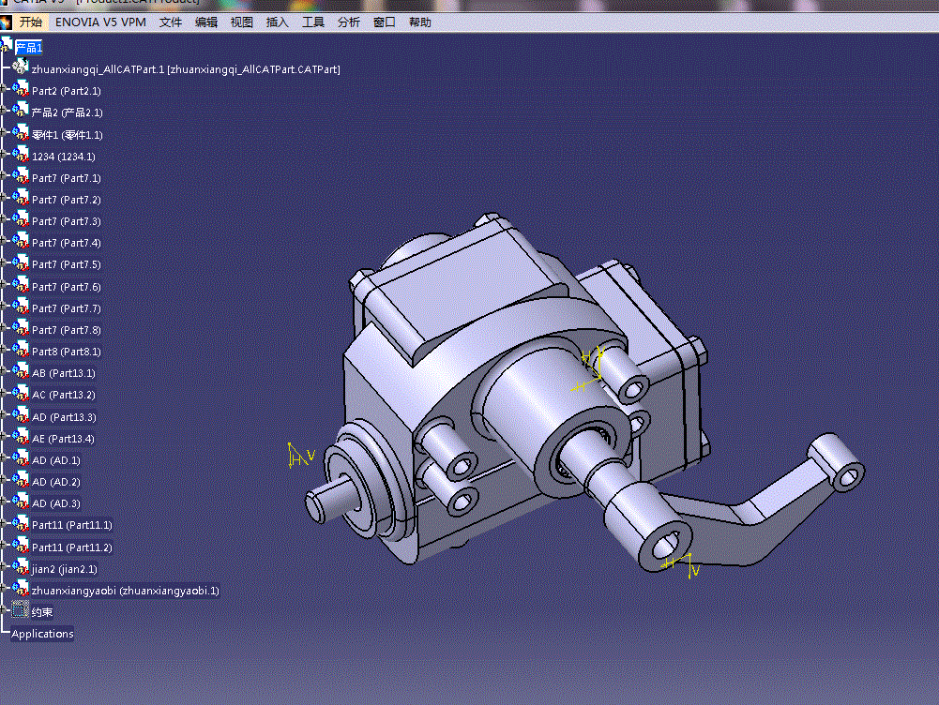Open the 分析 menu
This screenshot has width=939, height=705.
coord(349,22)
